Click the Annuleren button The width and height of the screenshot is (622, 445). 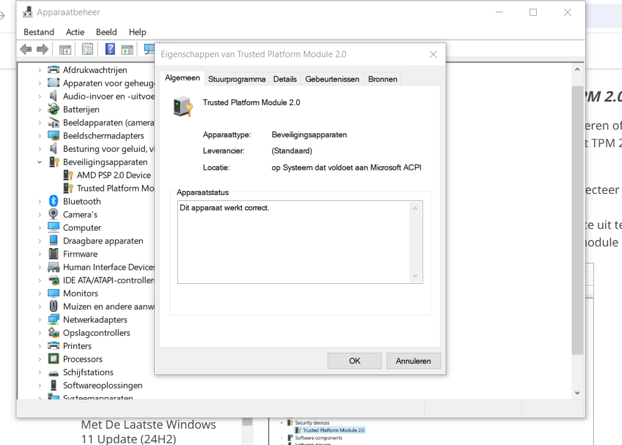pos(413,361)
